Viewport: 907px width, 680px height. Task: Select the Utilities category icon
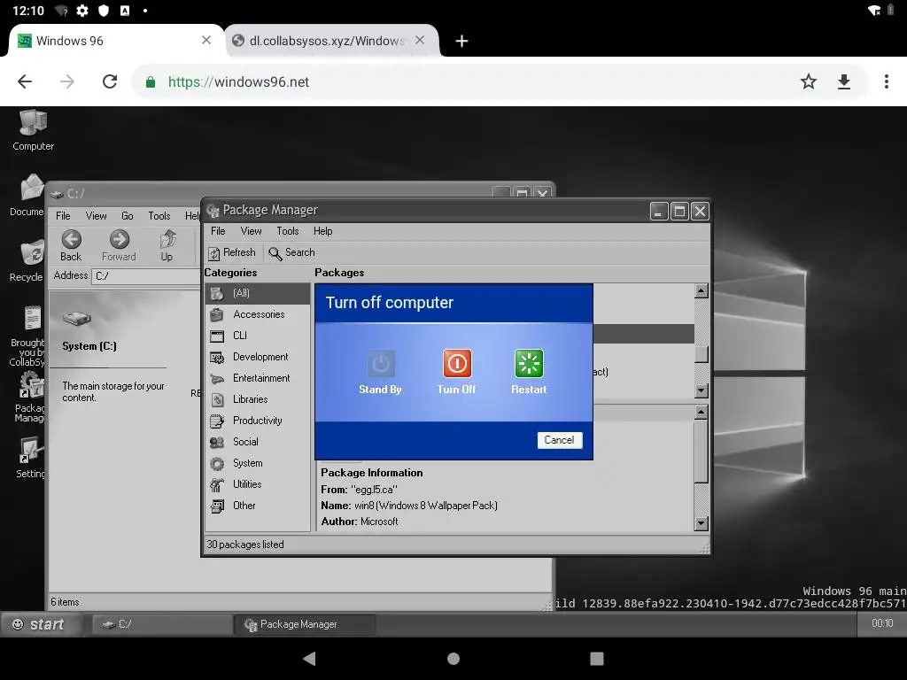[x=217, y=484]
